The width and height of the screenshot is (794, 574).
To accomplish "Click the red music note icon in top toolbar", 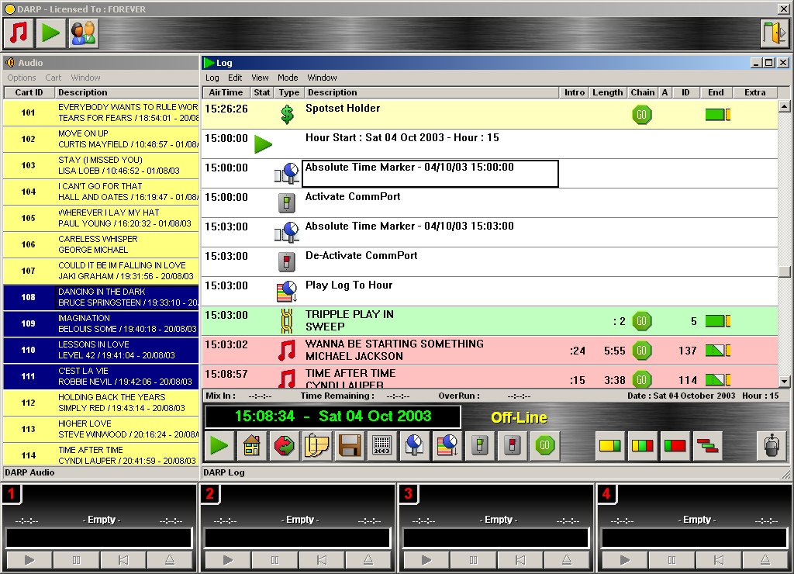I will coord(19,33).
